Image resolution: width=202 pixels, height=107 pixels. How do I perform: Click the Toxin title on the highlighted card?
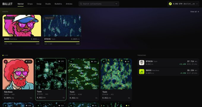coord(39,92)
